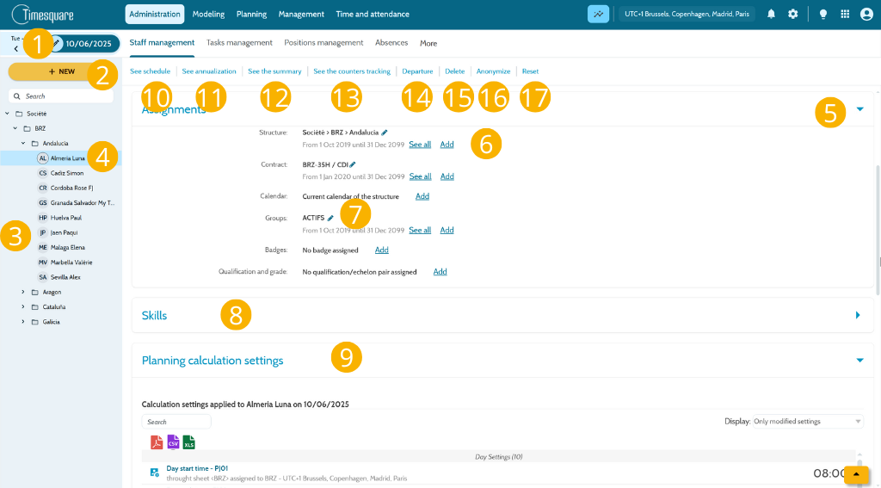Export settings as XLS file
Viewport: 881px width, 488px height.
pyautogui.click(x=188, y=442)
